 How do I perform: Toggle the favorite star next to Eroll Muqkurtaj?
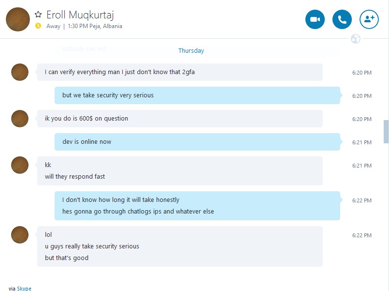pos(38,15)
